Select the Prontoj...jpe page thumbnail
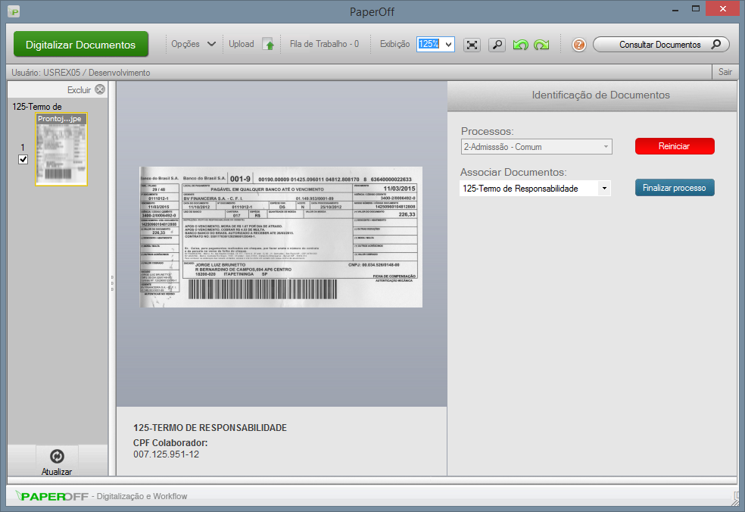This screenshot has height=512, width=745. coord(61,148)
